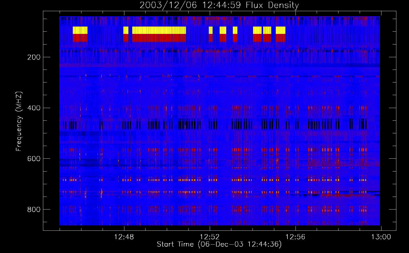The width and height of the screenshot is (409, 253).
Task: Click the 12:56 time tick label
Action: coord(295,237)
